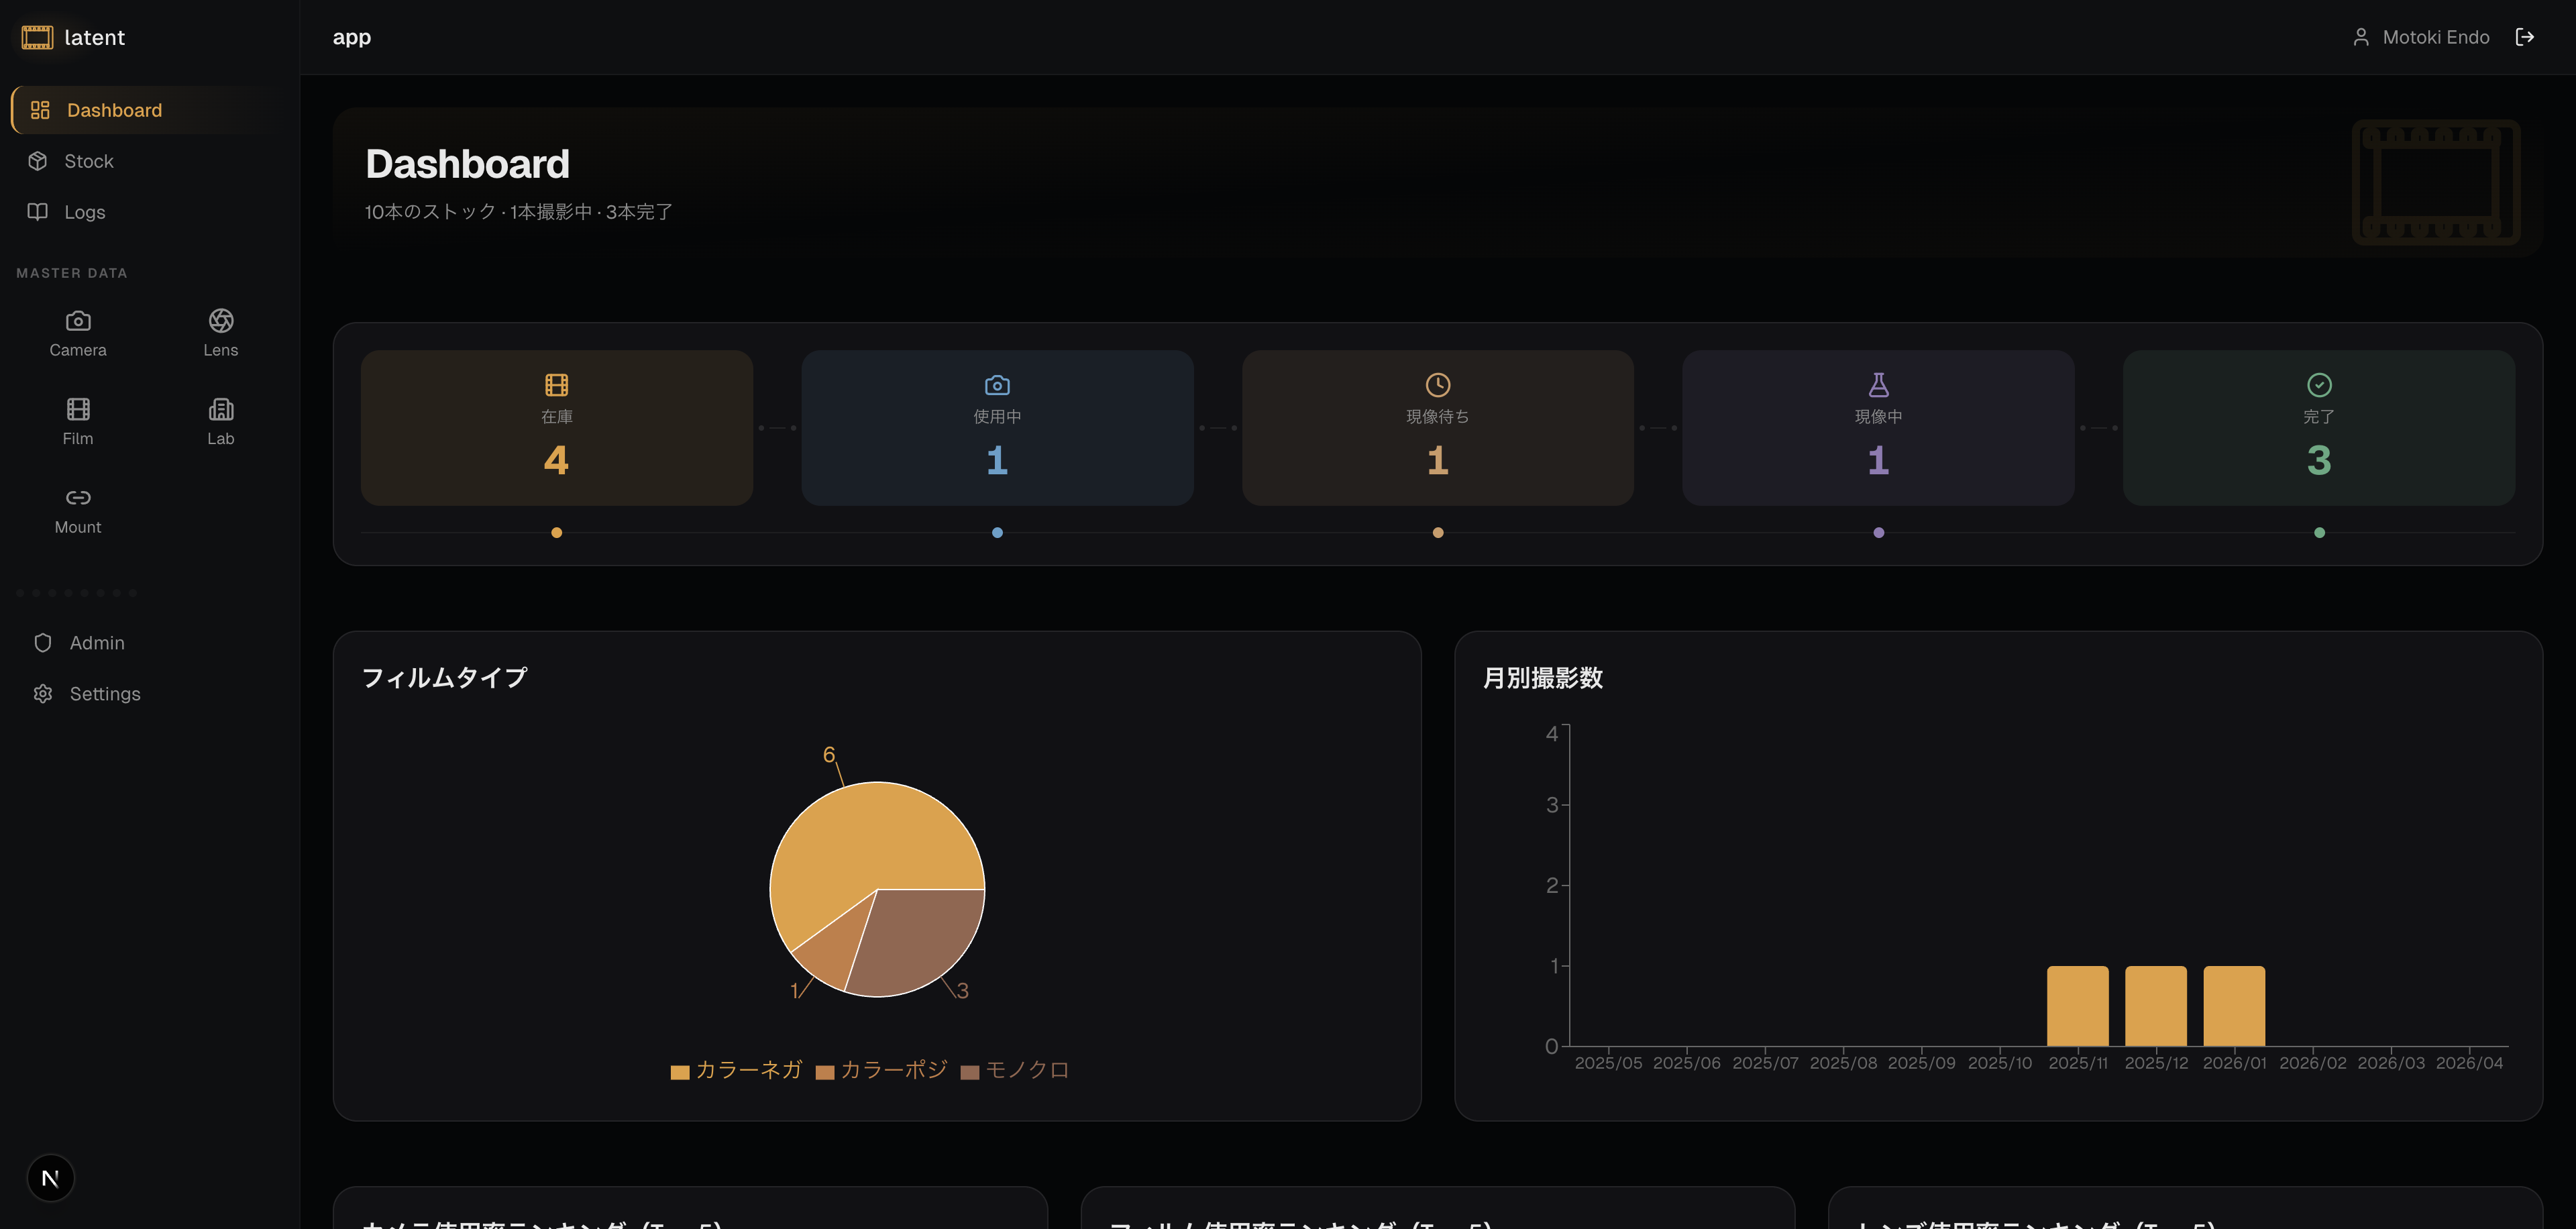This screenshot has width=2576, height=1229.
Task: Click the 現像中 developing status card
Action: [1878, 428]
